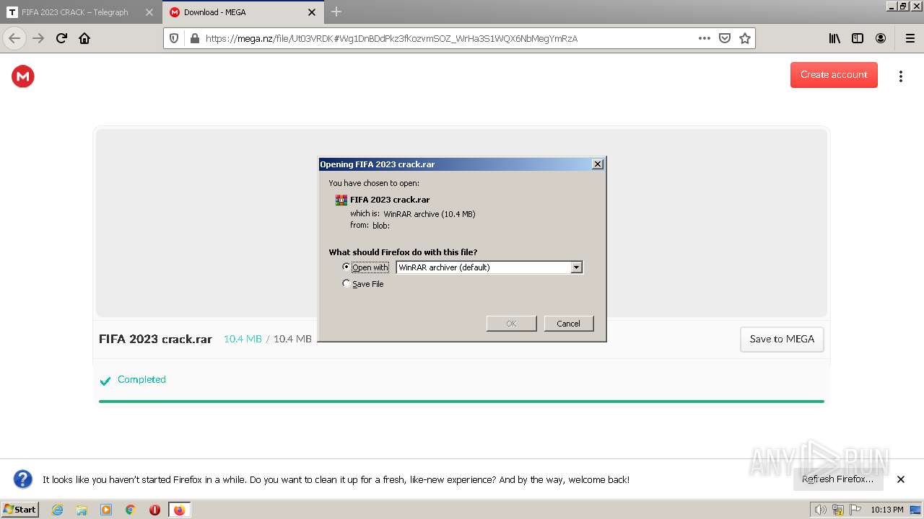This screenshot has width=924, height=519.
Task: Click the network tray icon
Action: click(838, 510)
